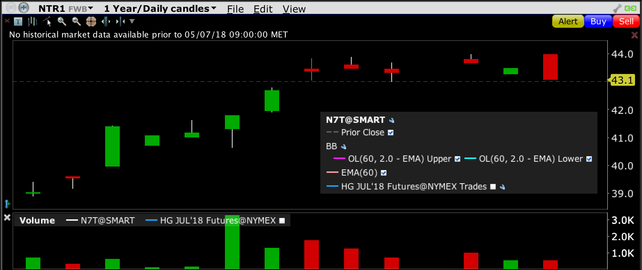Click the 43.1 current price label

(x=622, y=80)
